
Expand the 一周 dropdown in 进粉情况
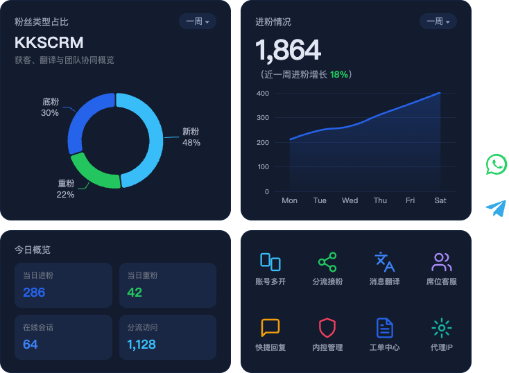[438, 21]
